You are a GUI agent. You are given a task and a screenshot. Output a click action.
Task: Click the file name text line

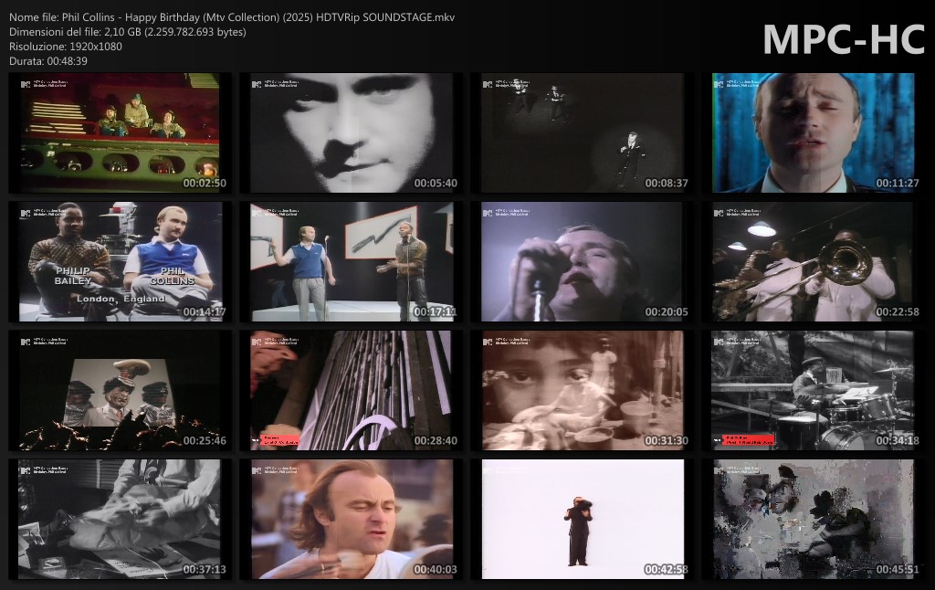point(232,17)
